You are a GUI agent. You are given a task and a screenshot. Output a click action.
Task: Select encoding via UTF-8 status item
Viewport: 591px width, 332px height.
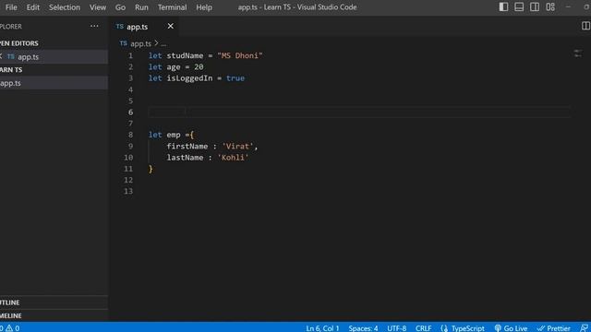[x=396, y=328]
